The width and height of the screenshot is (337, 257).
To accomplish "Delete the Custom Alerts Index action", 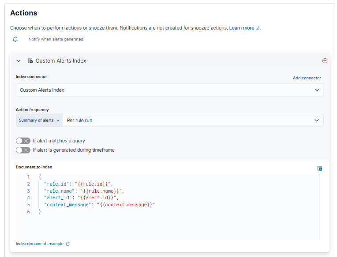I will [325, 61].
